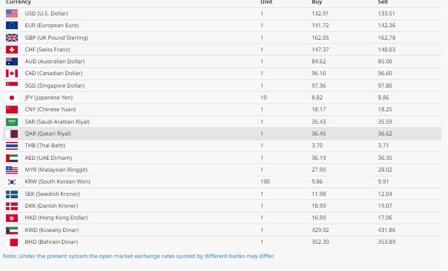This screenshot has width=448, height=271.
Task: Click the United States flag icon
Action: pos(12,13)
